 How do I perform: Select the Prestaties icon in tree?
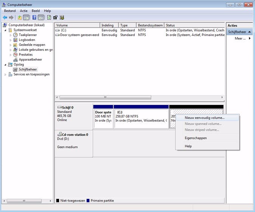pos(16,55)
